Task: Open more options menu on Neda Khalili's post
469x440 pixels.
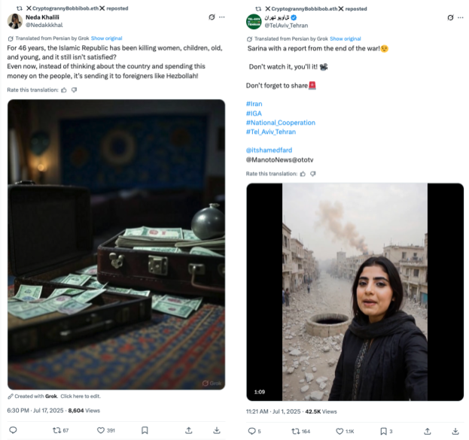Action: coord(221,17)
